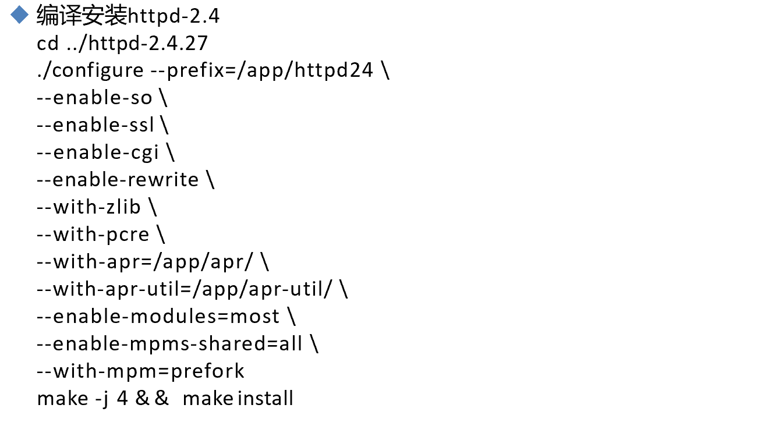This screenshot has width=768, height=433.
Task: Click the --with-apr=/app/apr/ option line
Action: coord(145,261)
